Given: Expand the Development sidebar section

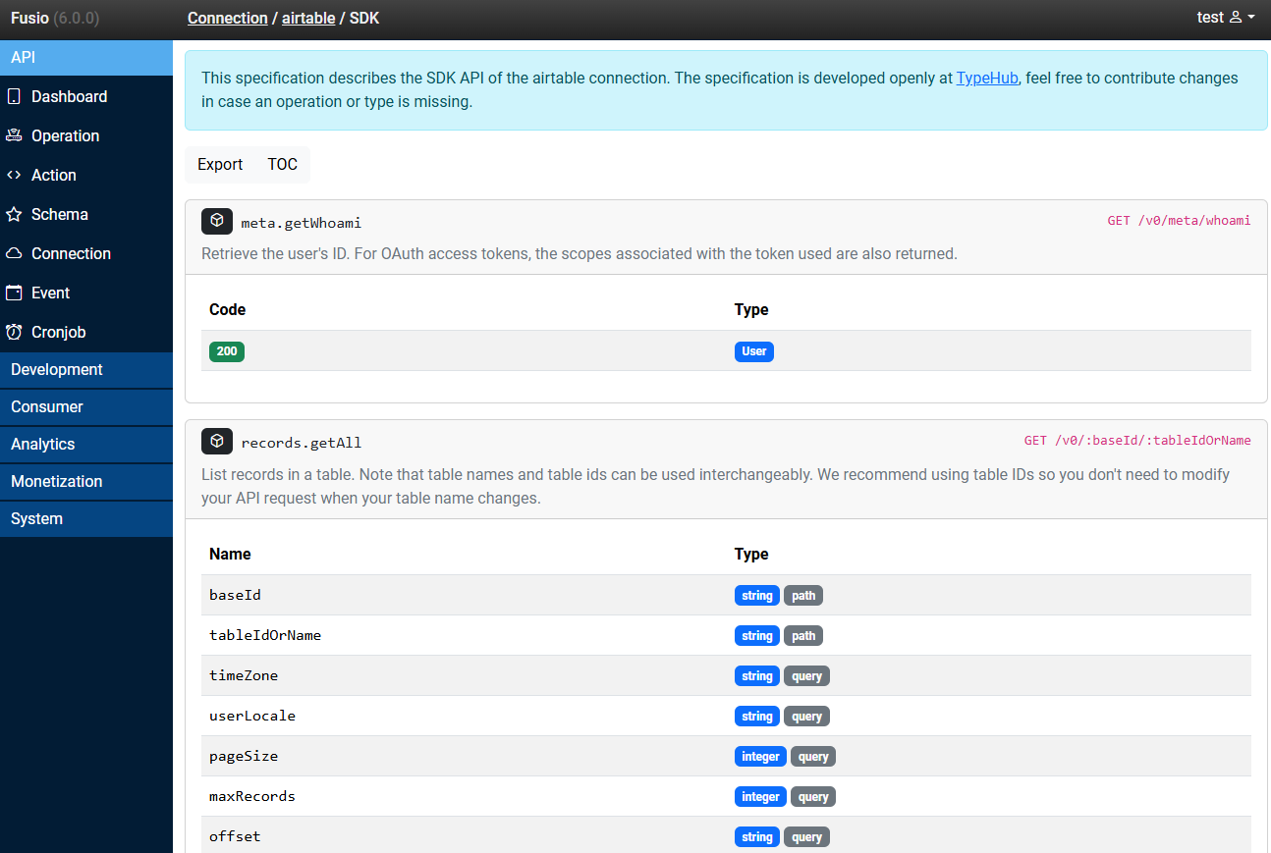Looking at the screenshot, I should click(86, 370).
